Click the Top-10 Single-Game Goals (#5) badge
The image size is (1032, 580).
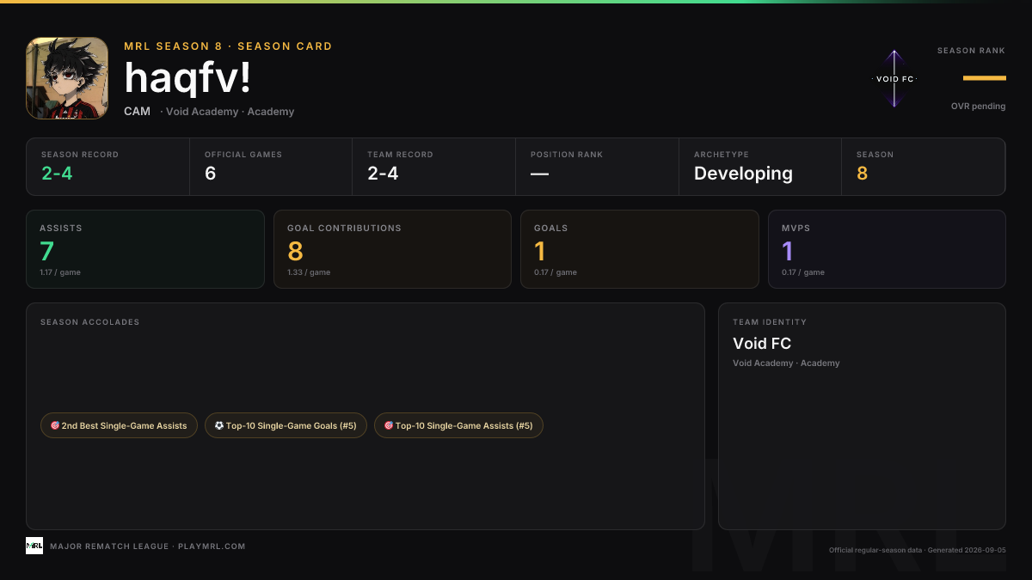(286, 425)
